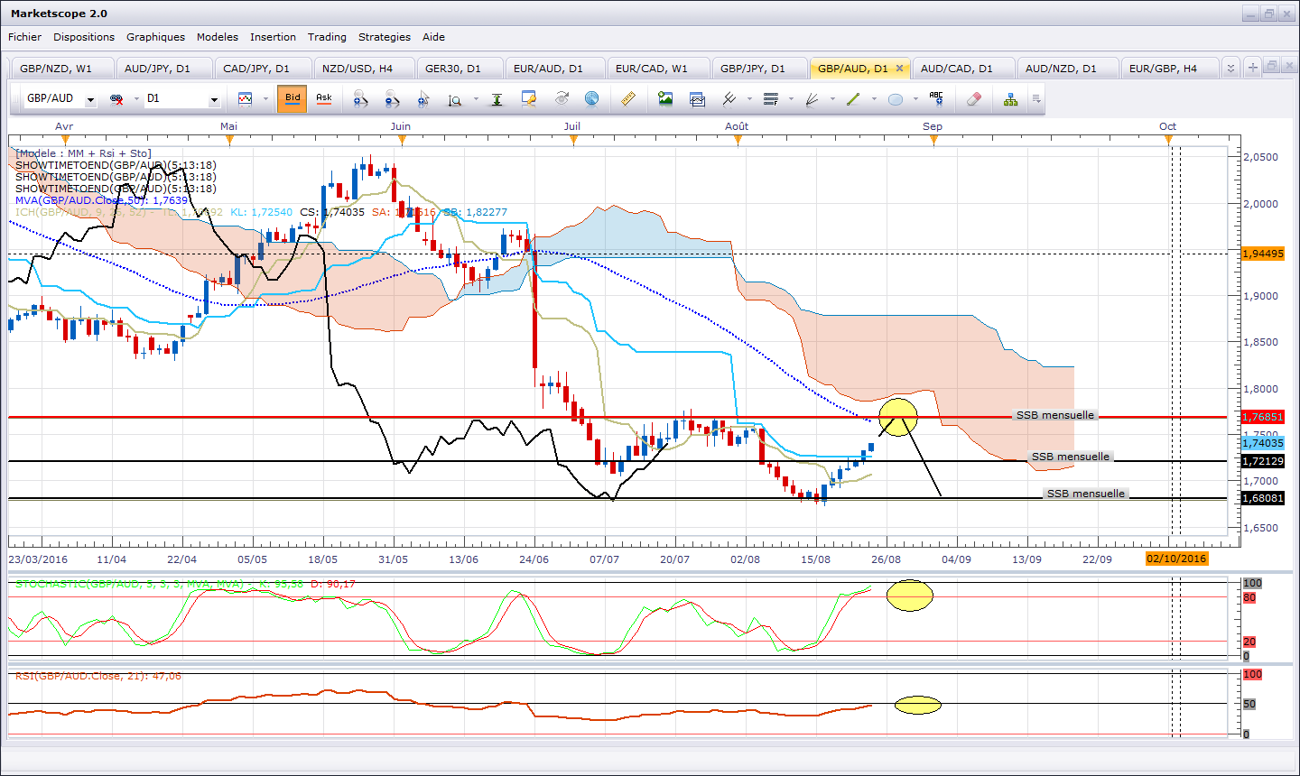Click the unlink symbols chain icon

pos(116,98)
